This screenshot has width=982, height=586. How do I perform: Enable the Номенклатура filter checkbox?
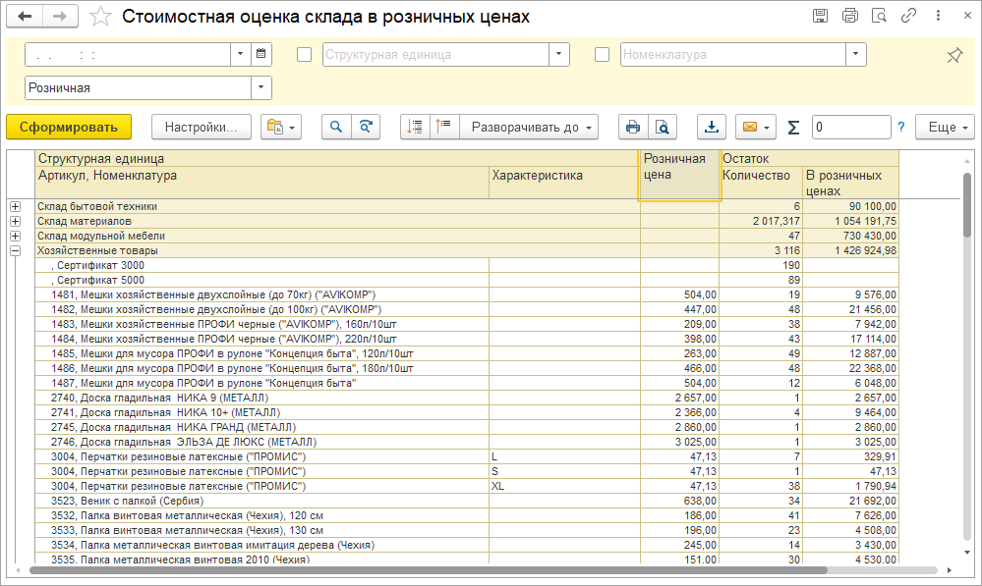pos(603,55)
